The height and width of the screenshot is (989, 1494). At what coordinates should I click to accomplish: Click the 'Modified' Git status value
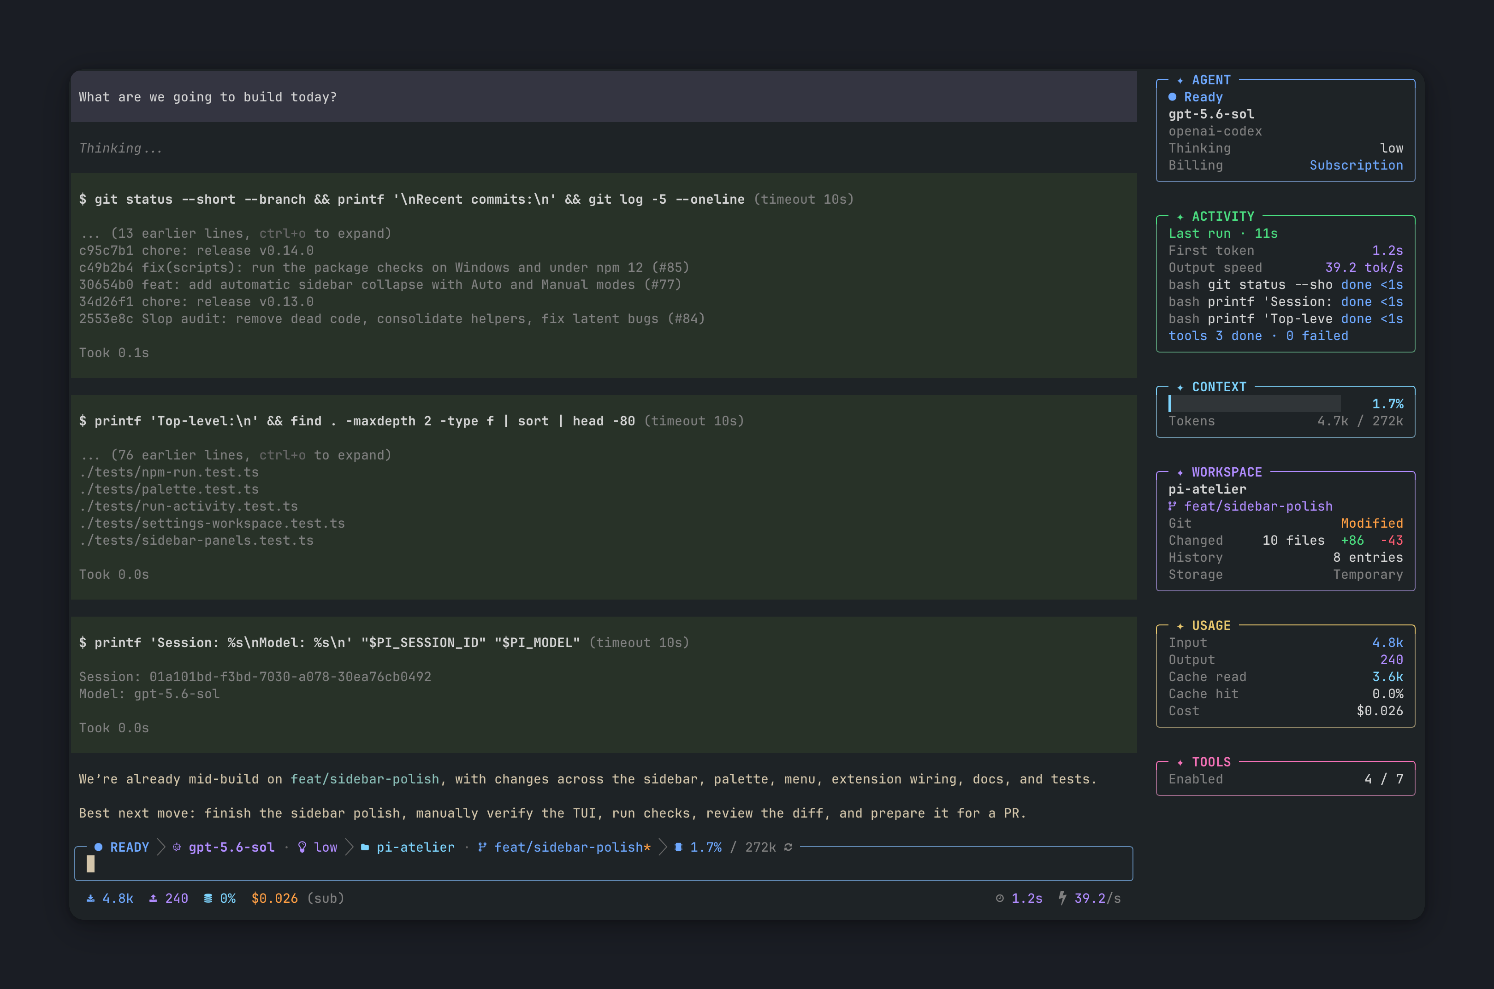coord(1372,523)
